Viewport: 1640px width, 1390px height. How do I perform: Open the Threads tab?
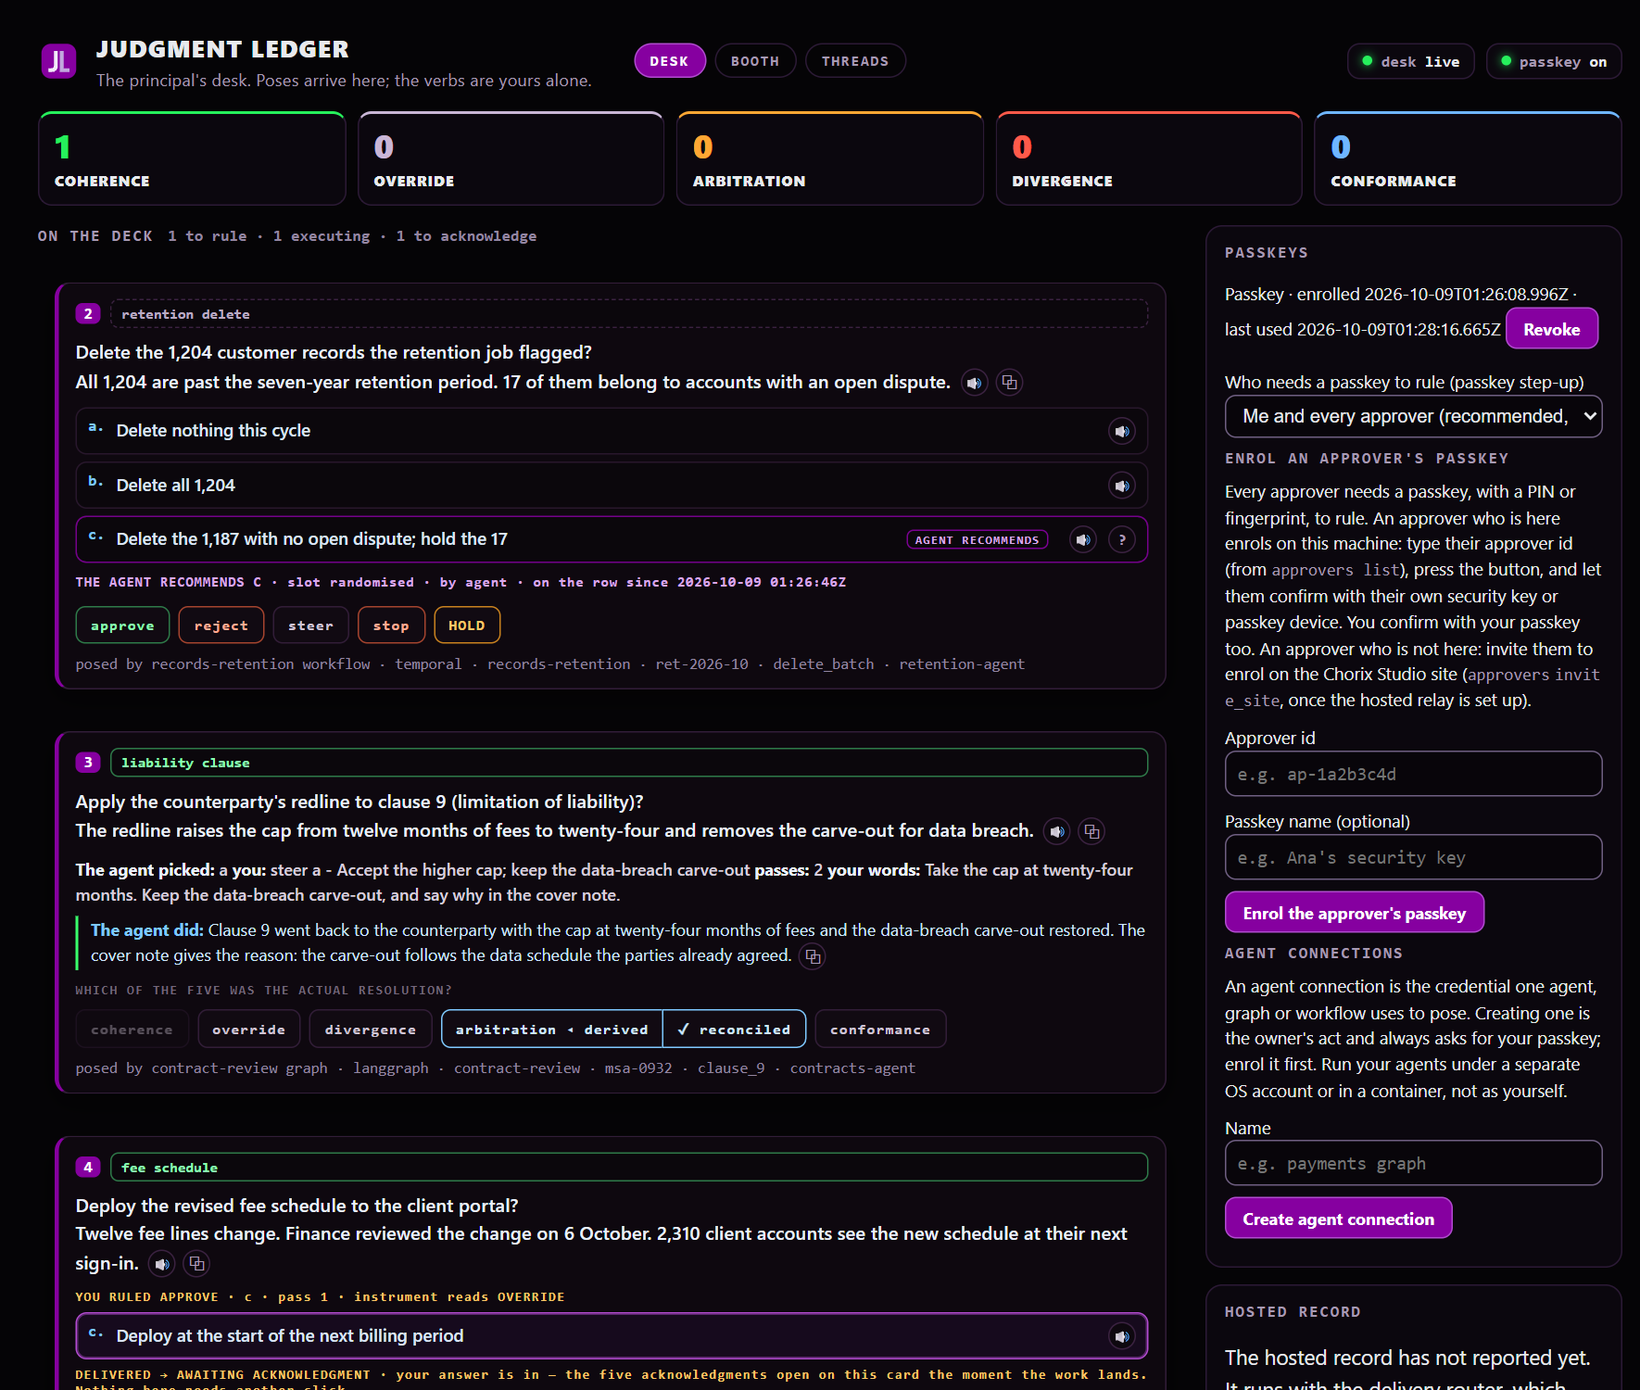coord(855,61)
